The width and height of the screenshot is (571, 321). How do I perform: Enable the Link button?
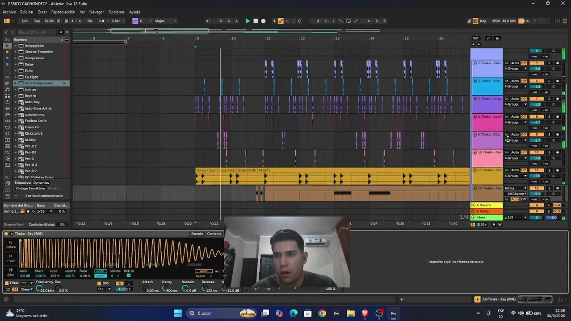pos(25,21)
